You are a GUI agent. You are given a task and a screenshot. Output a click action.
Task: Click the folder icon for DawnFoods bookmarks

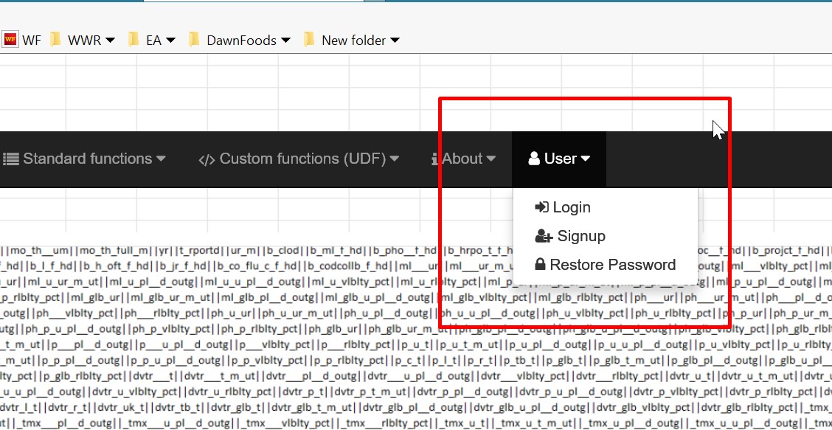pos(193,40)
